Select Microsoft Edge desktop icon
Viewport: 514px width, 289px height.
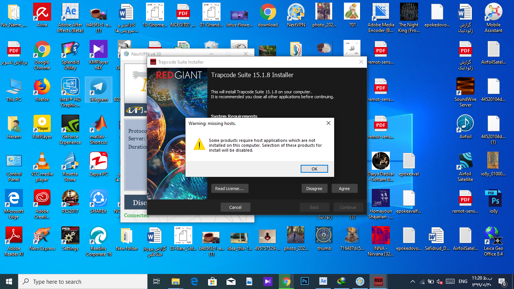point(14,204)
